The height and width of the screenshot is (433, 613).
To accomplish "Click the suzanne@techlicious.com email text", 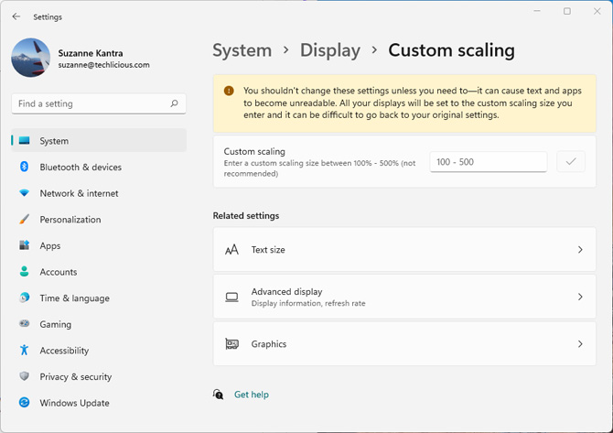I will [x=104, y=65].
